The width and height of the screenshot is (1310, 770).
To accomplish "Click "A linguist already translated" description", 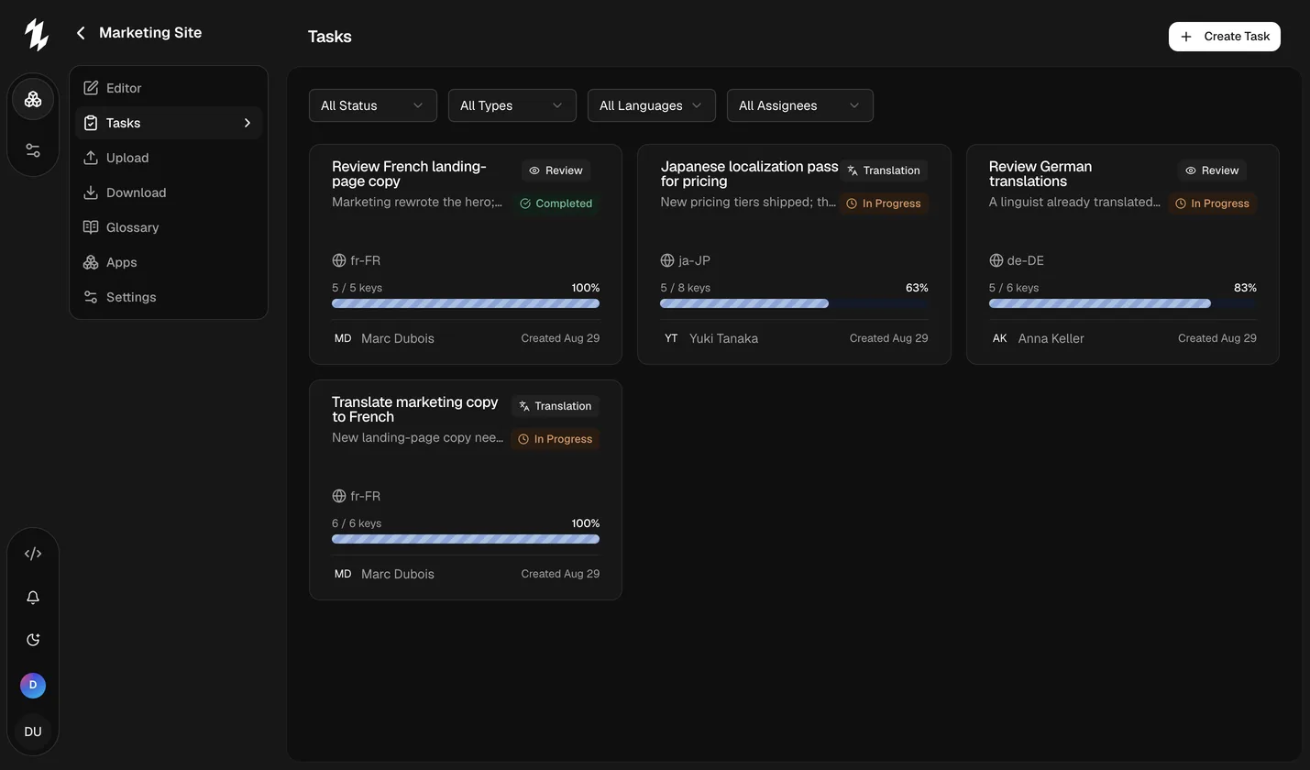I will (x=1074, y=202).
